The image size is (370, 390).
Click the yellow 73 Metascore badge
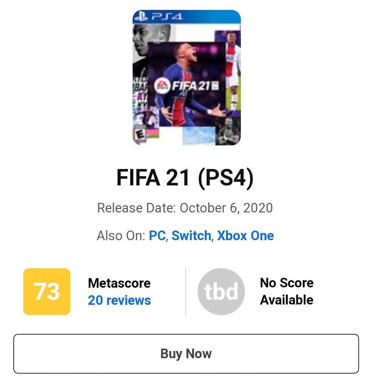pos(47,291)
